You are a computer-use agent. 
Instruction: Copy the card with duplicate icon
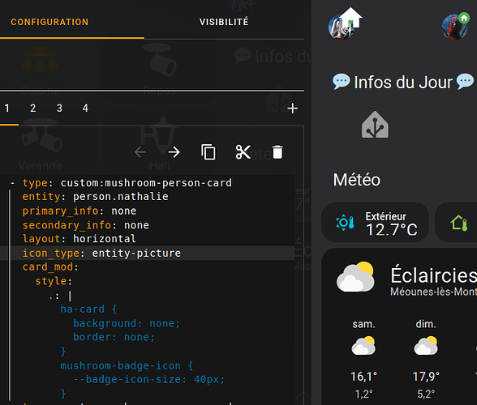[208, 152]
